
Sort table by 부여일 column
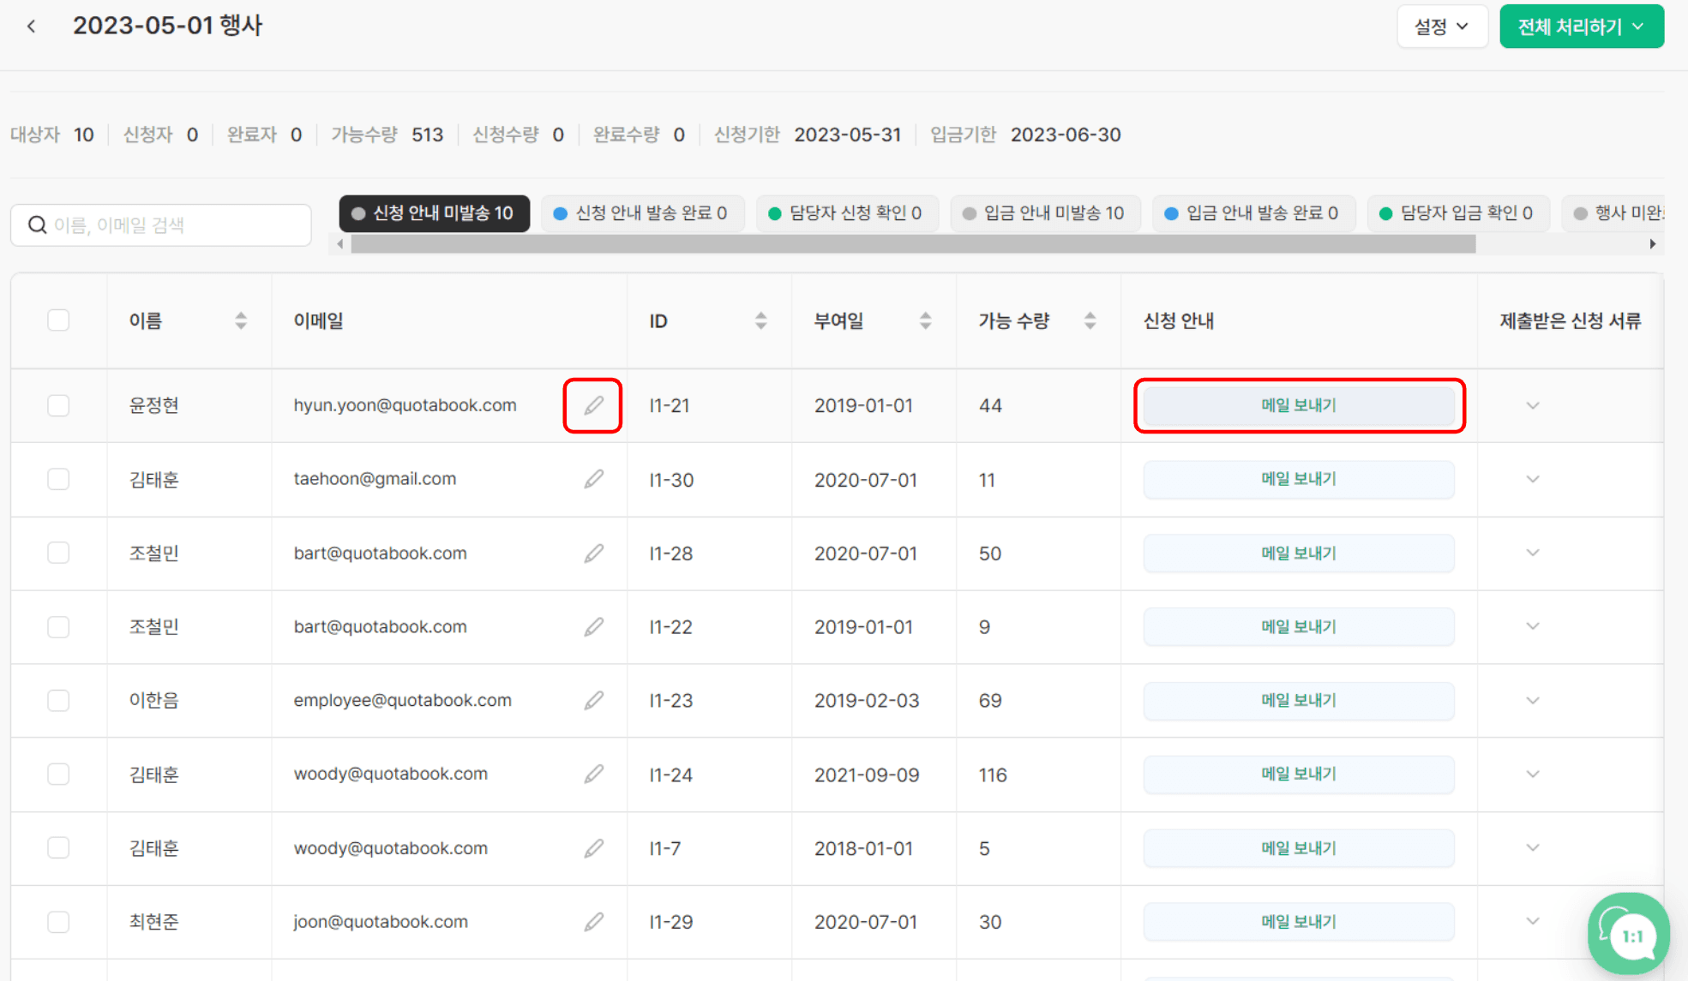coord(925,320)
